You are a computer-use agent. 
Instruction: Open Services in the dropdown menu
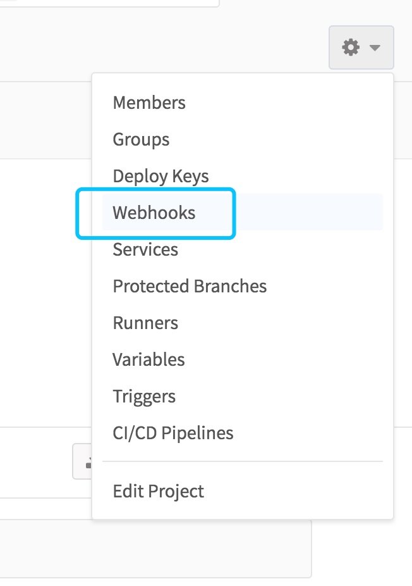pos(145,249)
